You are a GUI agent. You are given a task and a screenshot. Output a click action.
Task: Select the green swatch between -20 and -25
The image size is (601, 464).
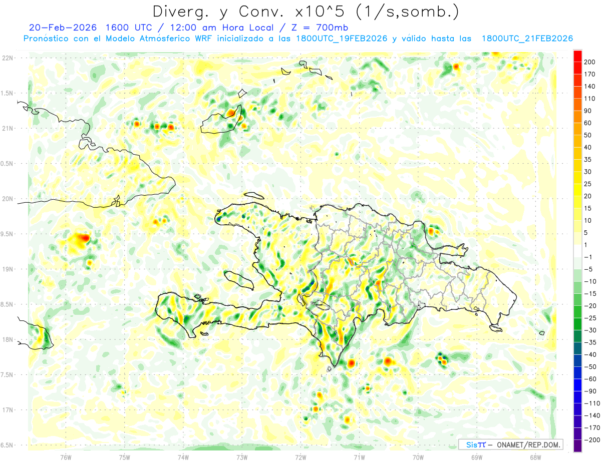pos(577,312)
